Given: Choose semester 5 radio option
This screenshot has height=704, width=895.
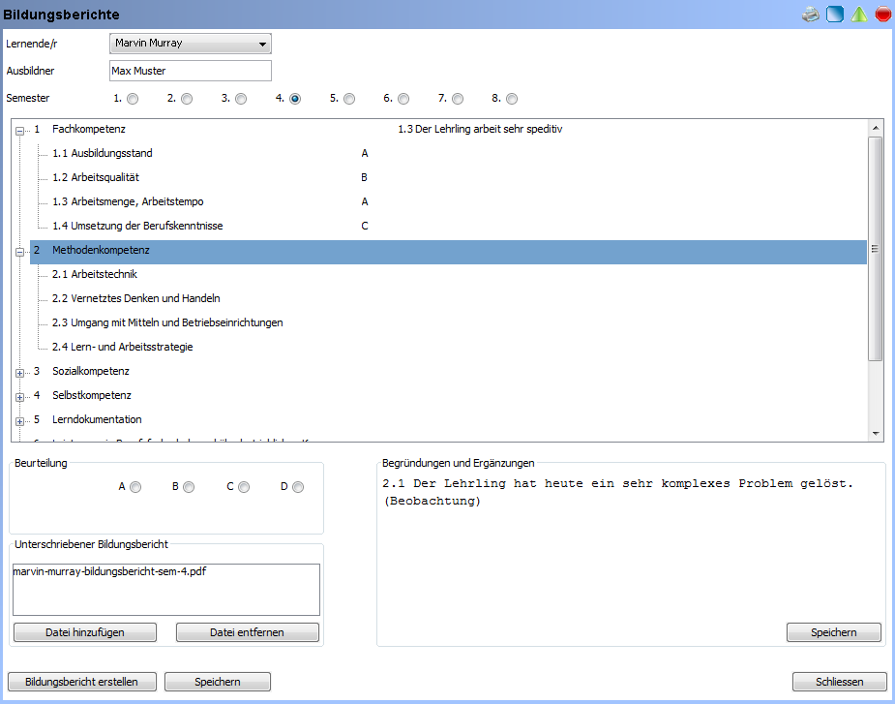Looking at the screenshot, I should click(349, 99).
